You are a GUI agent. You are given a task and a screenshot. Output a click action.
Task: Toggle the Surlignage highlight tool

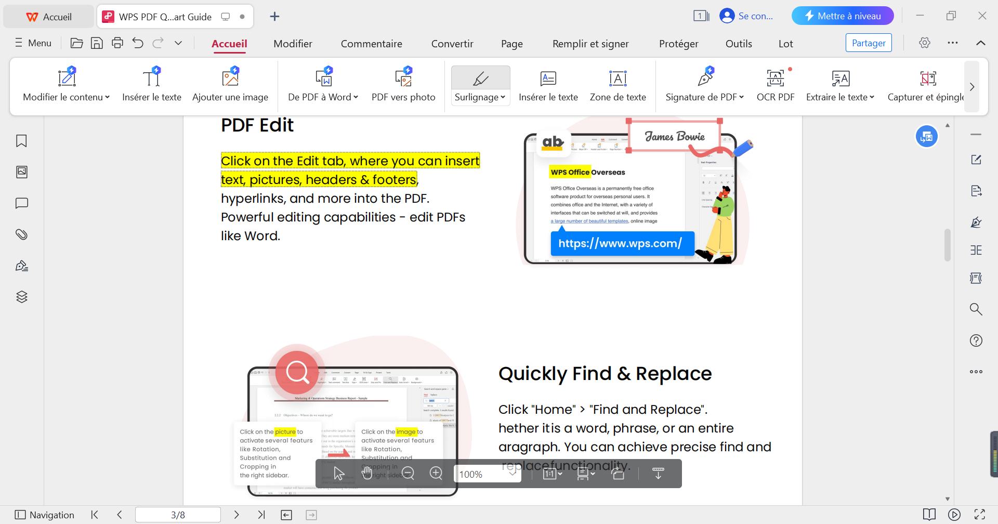pos(480,79)
